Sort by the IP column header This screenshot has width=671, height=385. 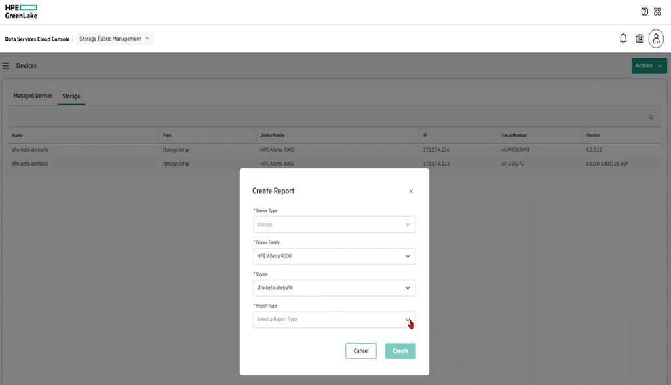pos(425,135)
